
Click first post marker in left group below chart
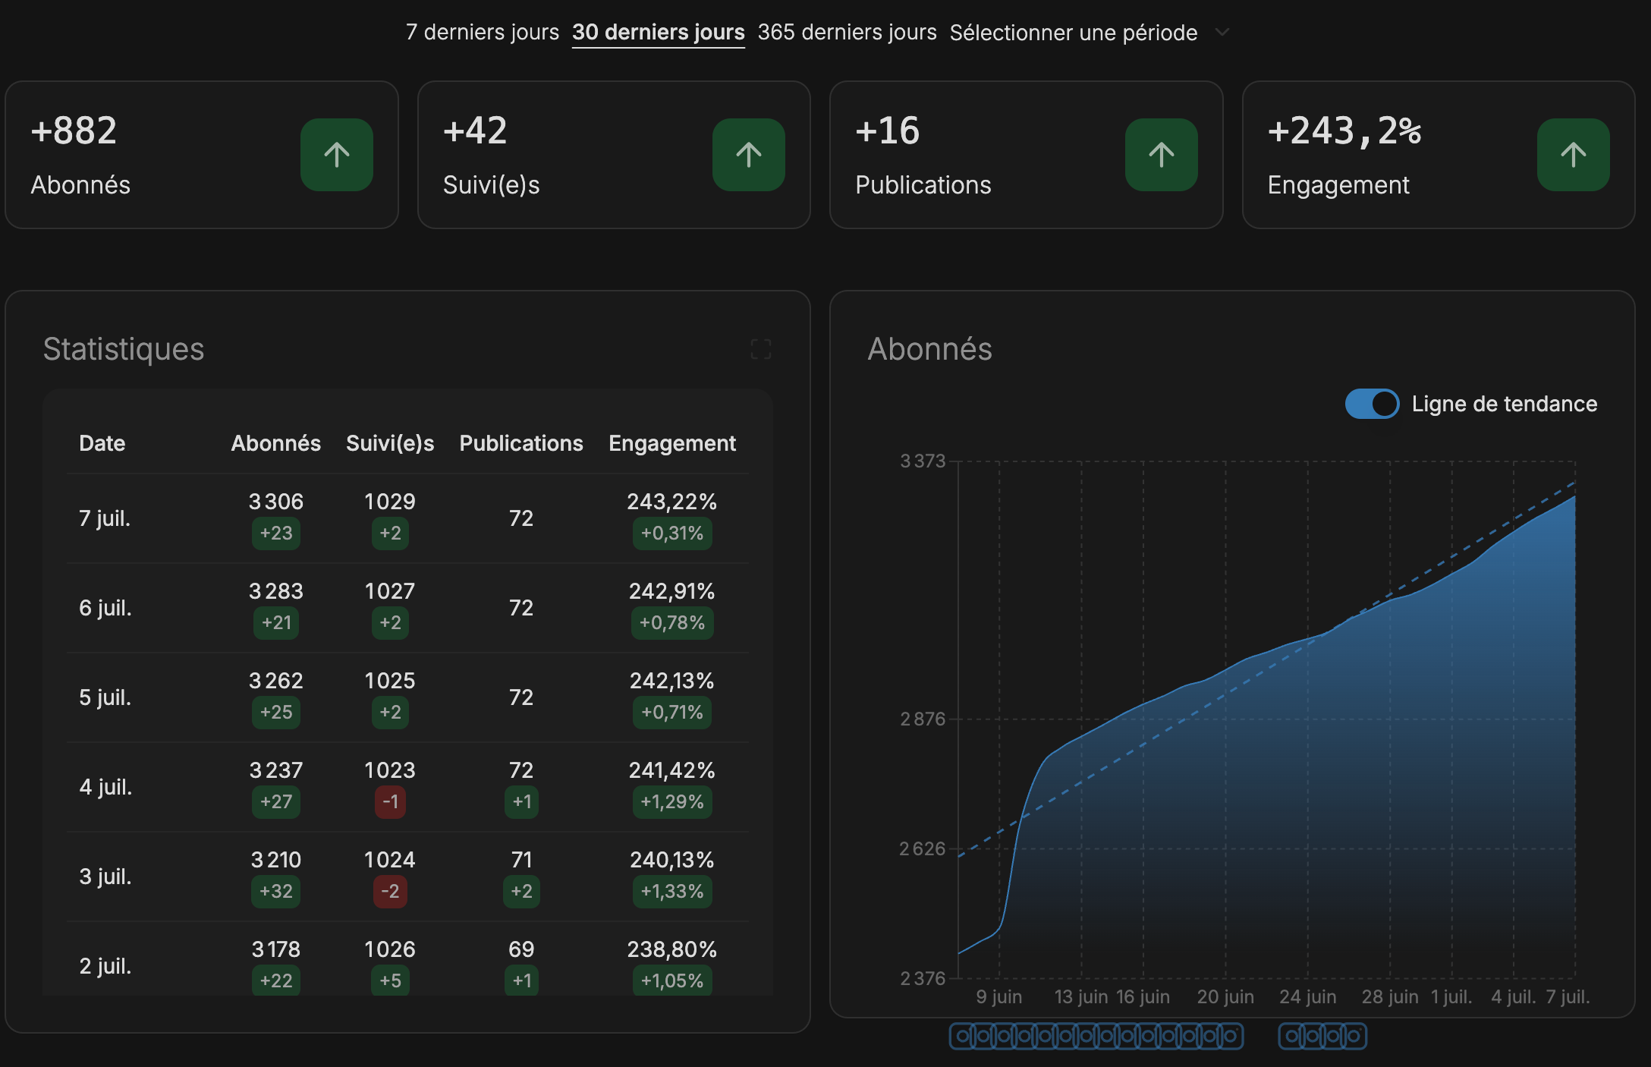pyautogui.click(x=962, y=1036)
